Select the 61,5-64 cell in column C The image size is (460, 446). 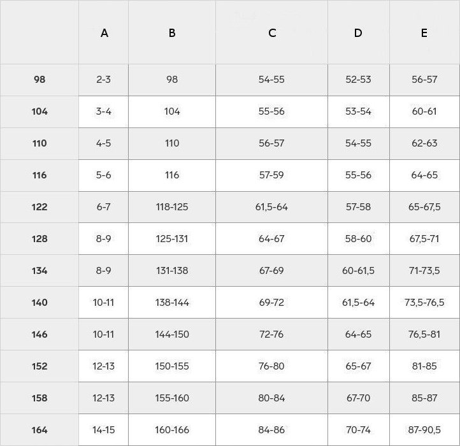271,207
